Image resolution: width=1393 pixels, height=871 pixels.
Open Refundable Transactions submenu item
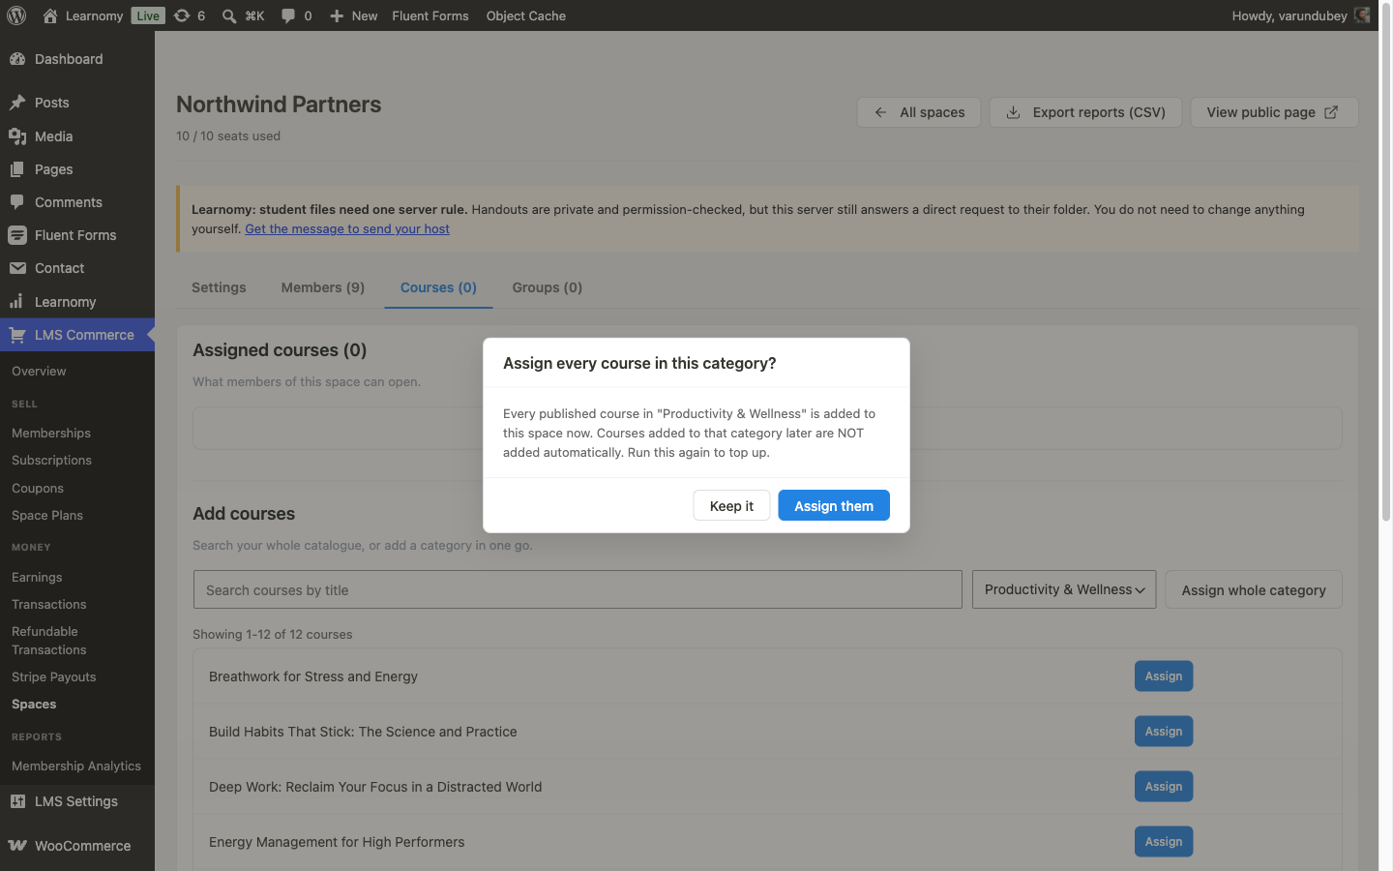[x=49, y=641]
